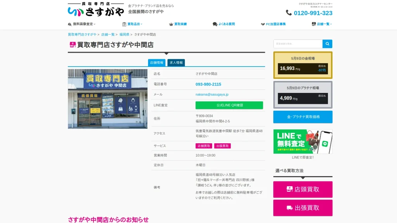This screenshot has height=223, width=397.
Task: Open the 5月9日のプラチナ相場 platinum price panel
Action: coord(303,95)
